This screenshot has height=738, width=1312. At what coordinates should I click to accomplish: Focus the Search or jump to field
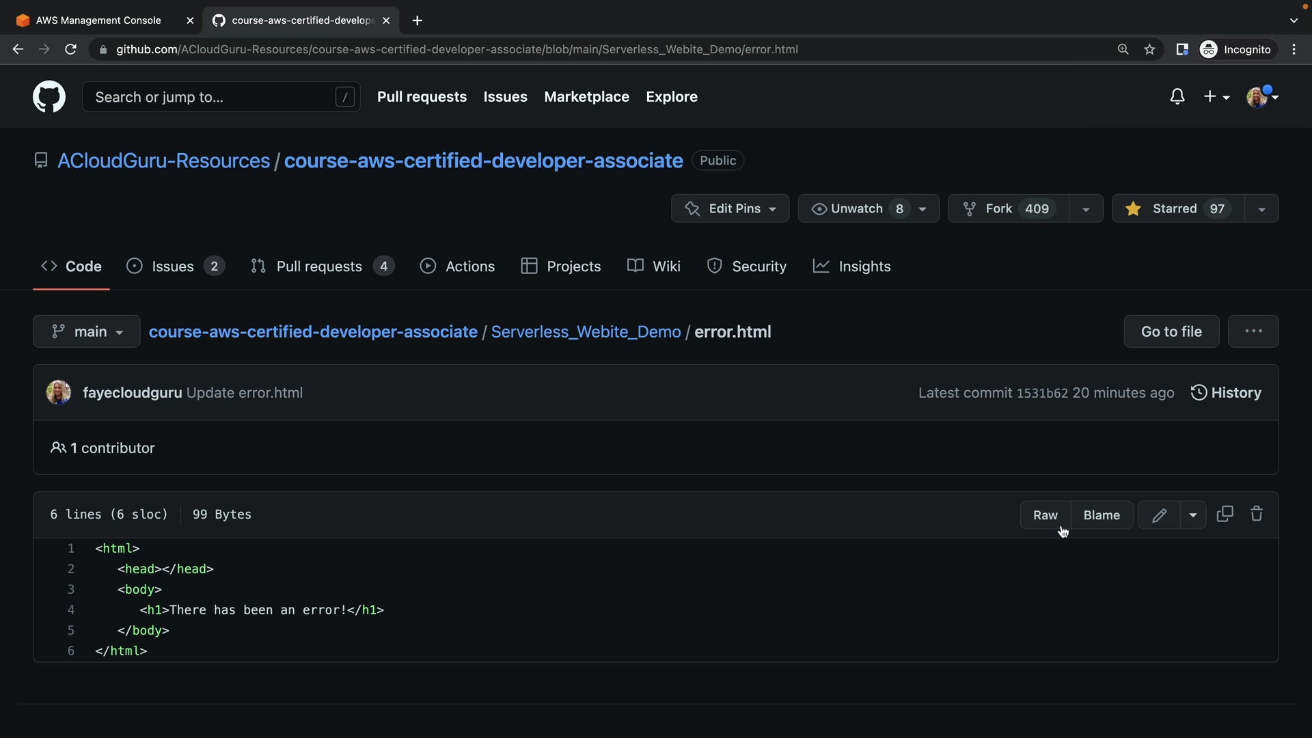(212, 97)
